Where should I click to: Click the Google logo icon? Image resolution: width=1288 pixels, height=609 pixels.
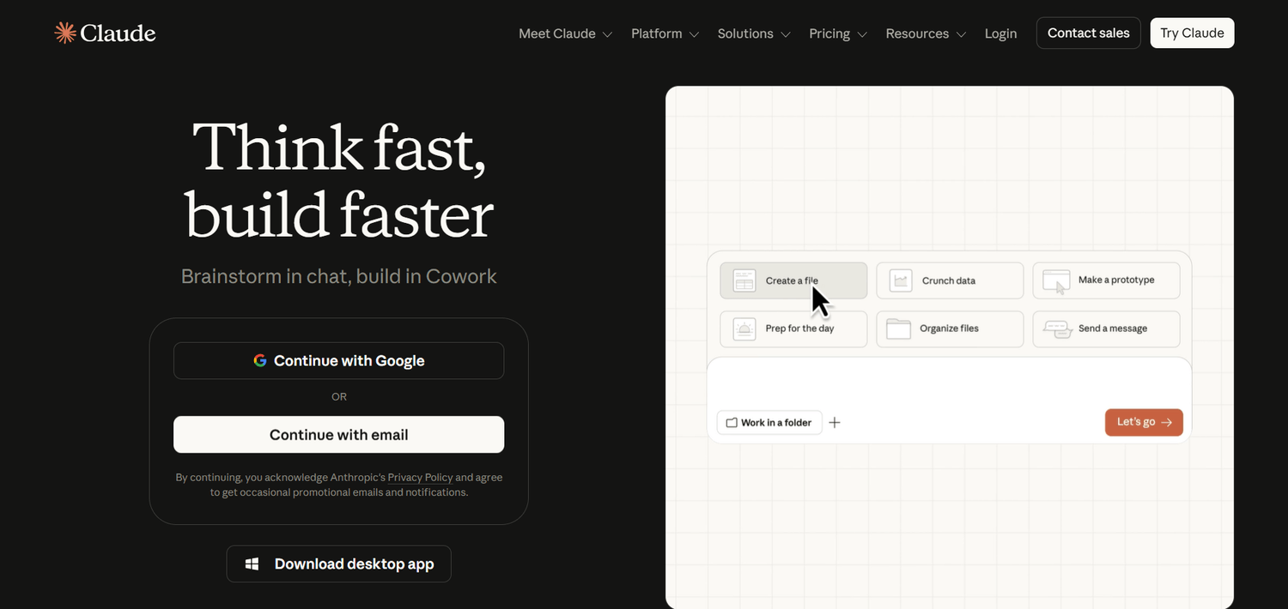pos(260,361)
